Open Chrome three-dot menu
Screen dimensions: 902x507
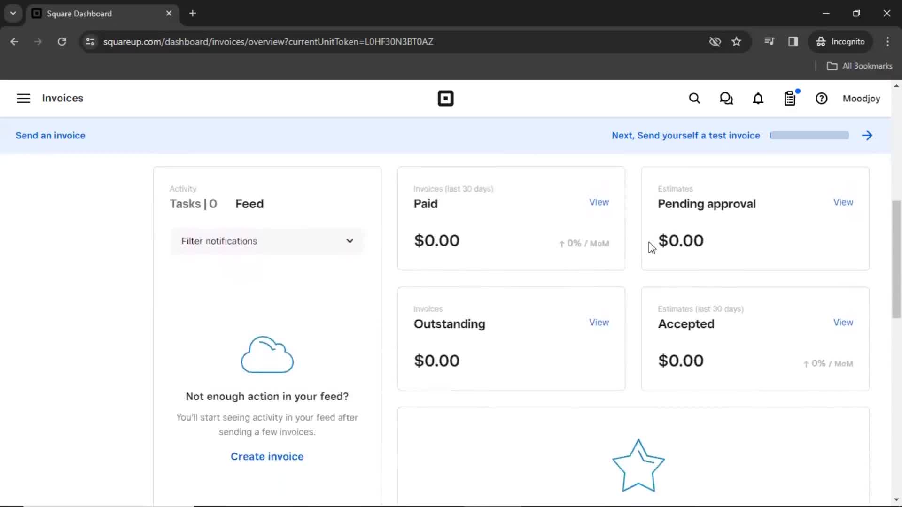point(887,41)
